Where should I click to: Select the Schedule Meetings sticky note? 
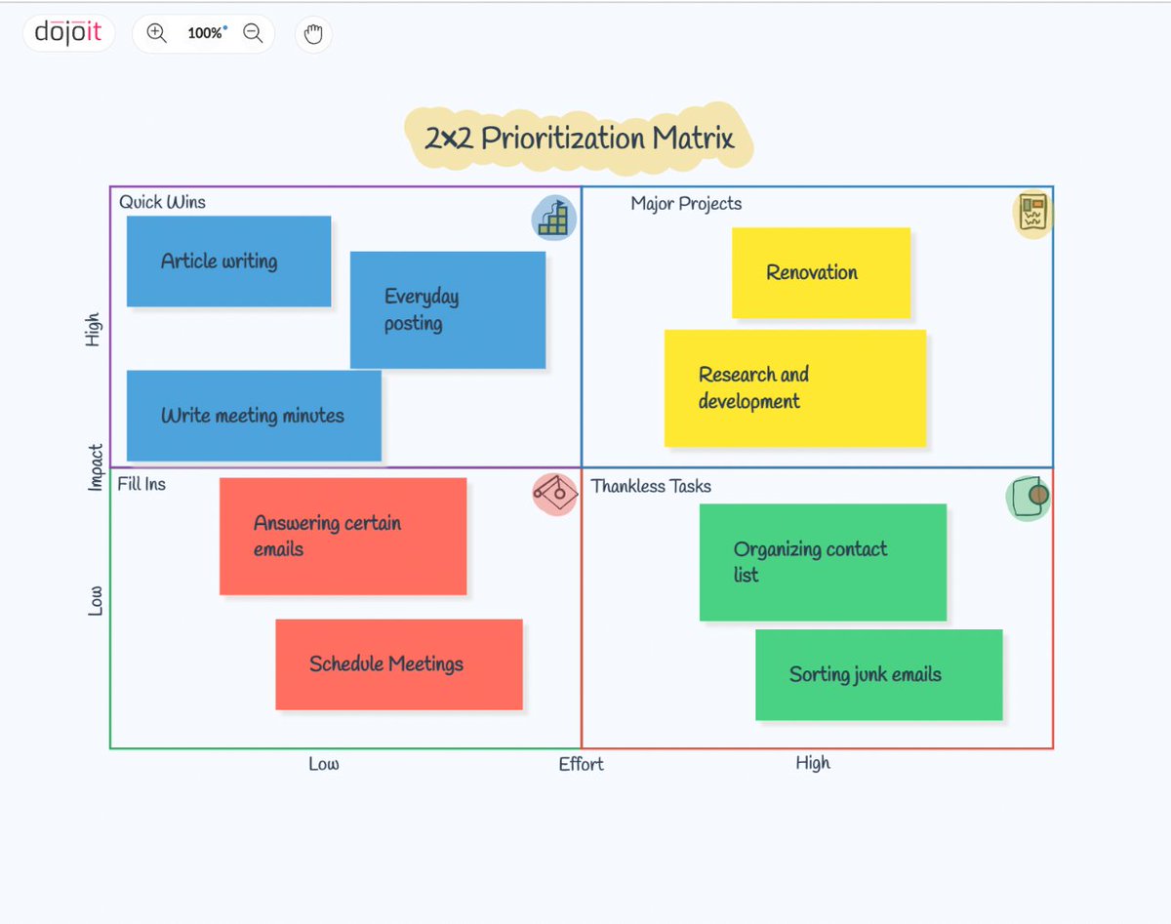399,664
